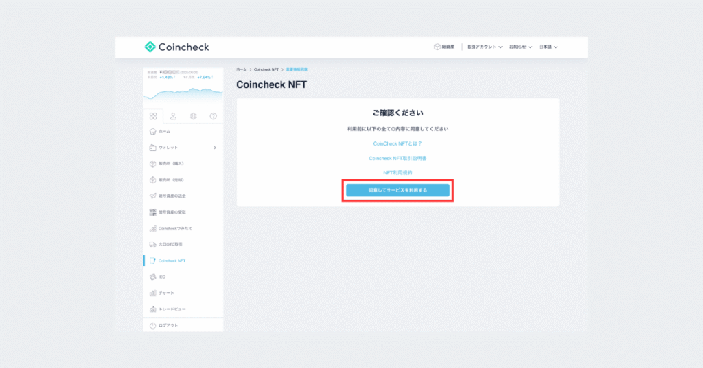Image resolution: width=703 pixels, height=368 pixels.
Task: Select the help question mark tab icon
Action: point(214,116)
